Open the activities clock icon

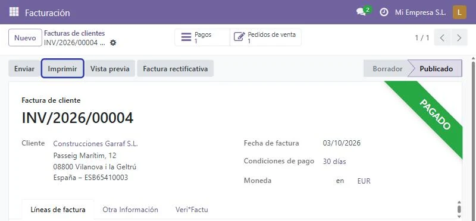[x=384, y=12]
